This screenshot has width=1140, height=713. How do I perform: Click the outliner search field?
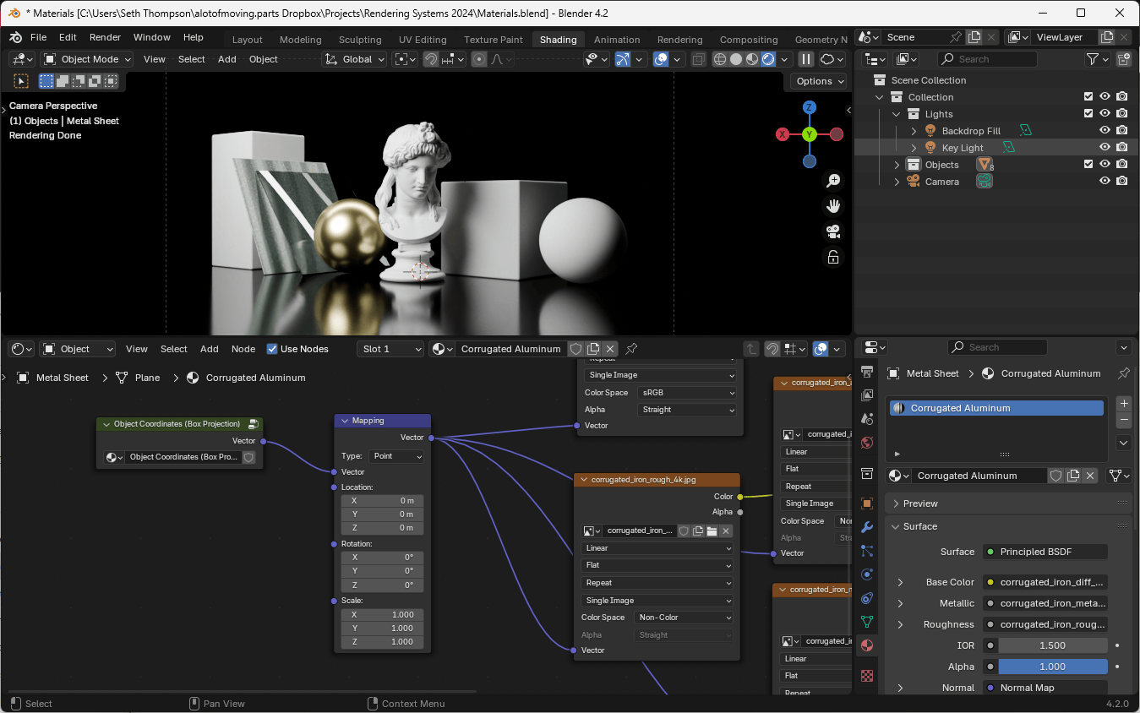tap(987, 59)
